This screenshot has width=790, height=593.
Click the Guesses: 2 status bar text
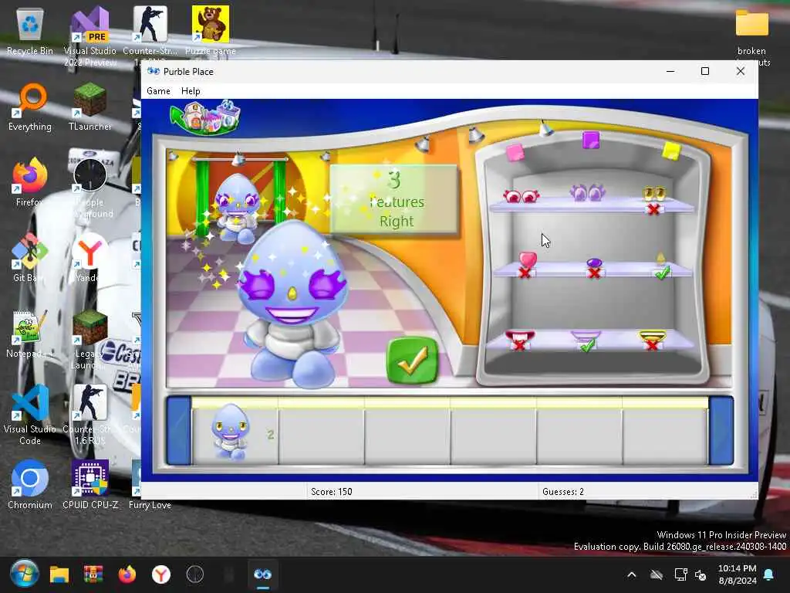coord(563,492)
